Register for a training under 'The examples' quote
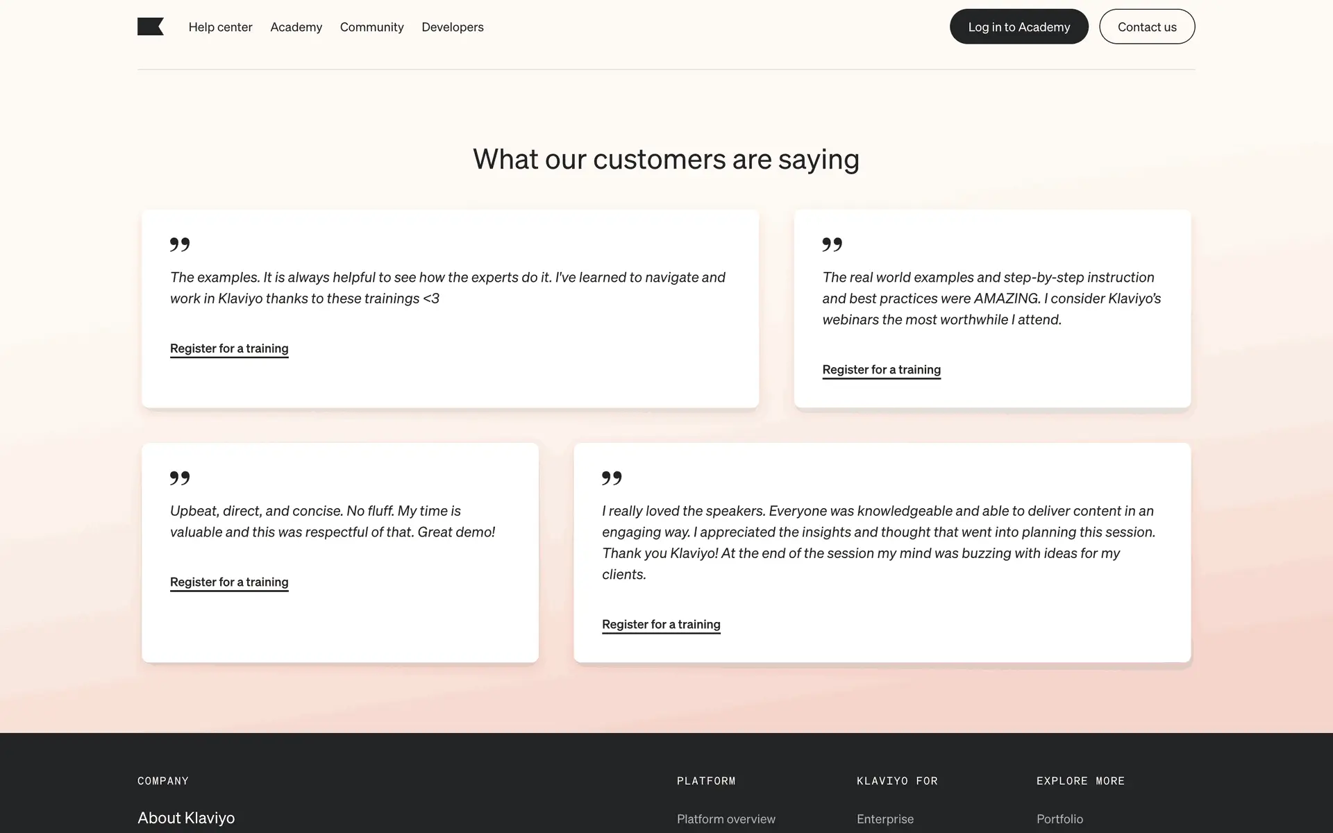 [x=229, y=348]
